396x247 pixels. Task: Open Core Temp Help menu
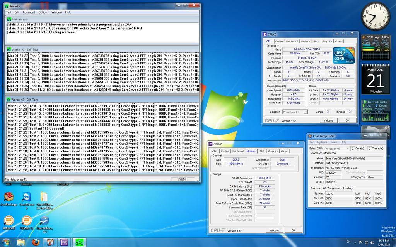(343, 142)
